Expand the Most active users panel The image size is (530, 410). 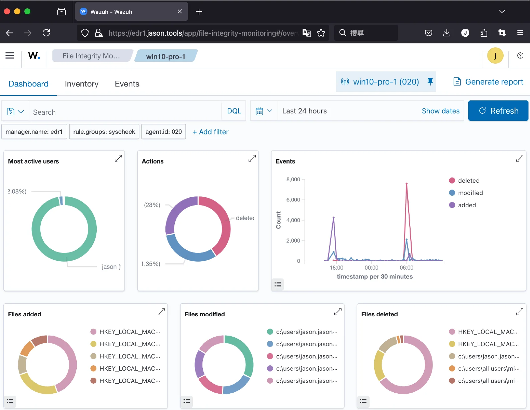[118, 158]
